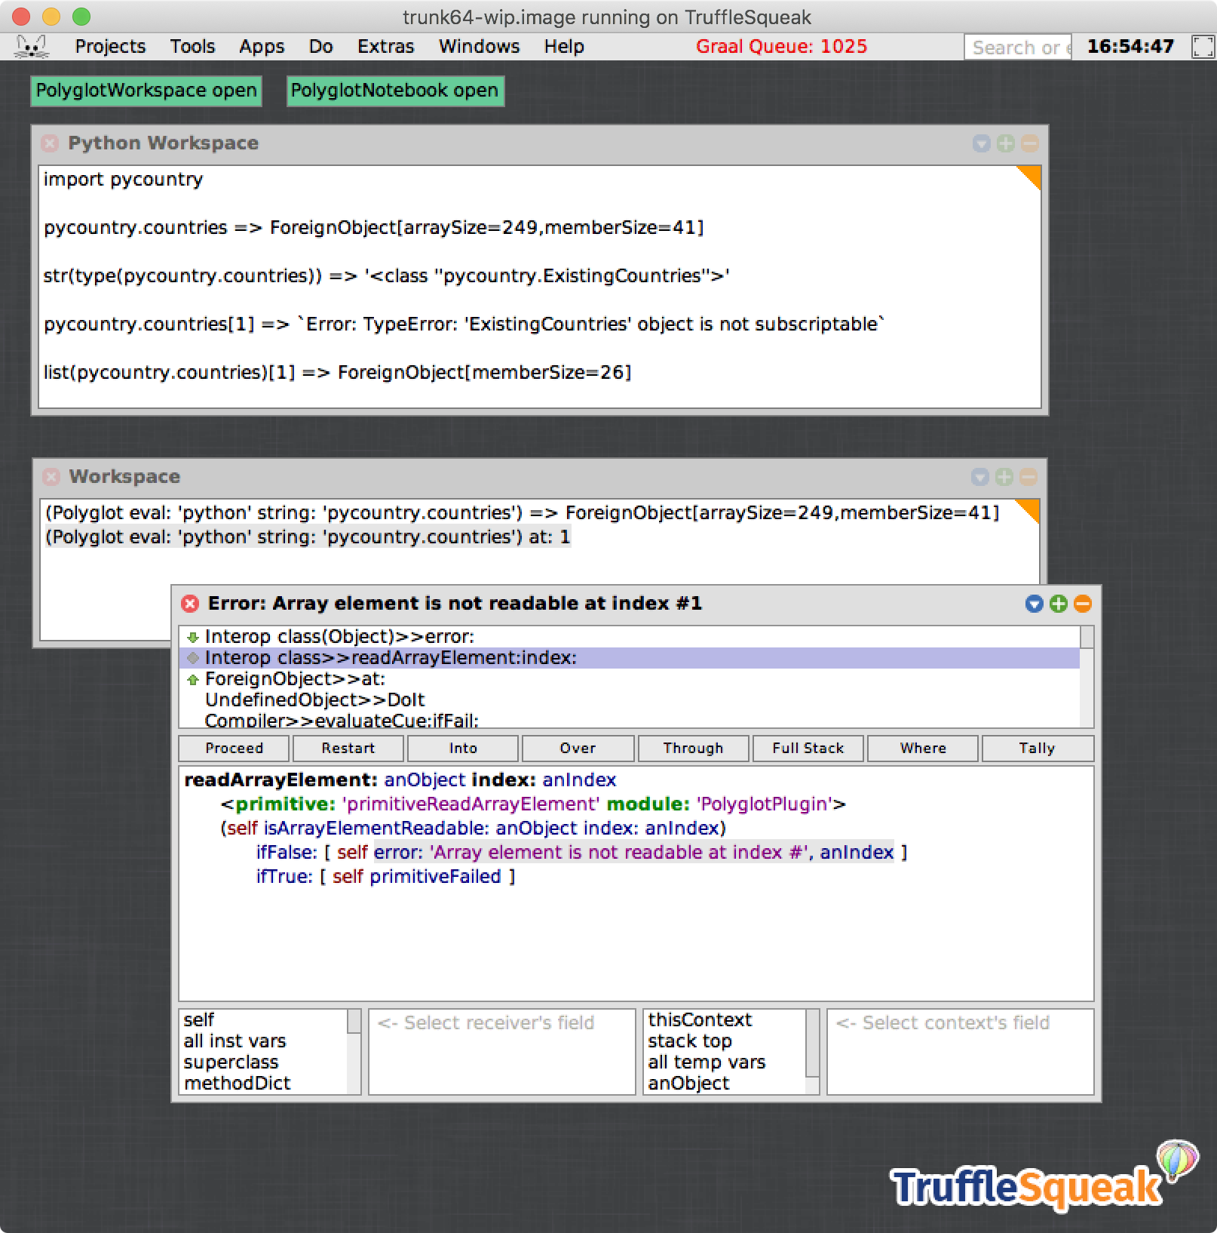Viewport: 1217px width, 1233px height.
Task: Open the Projects menu
Action: (x=110, y=47)
